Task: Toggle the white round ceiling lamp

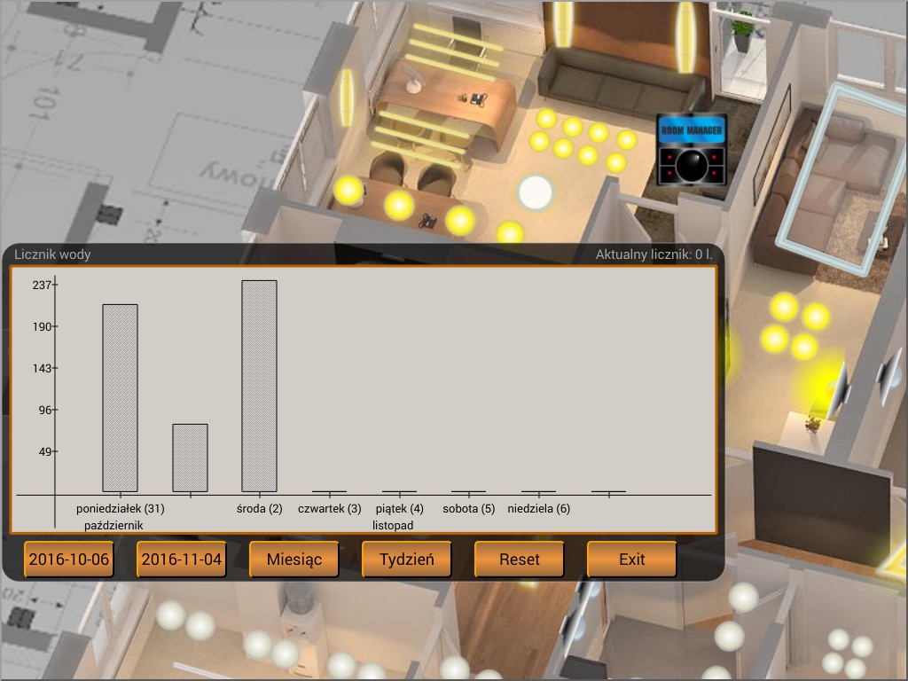Action: coord(536,192)
